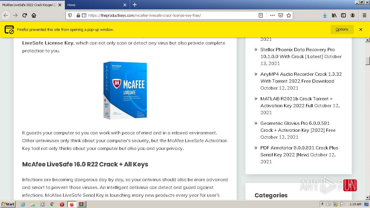
Task: Bookmark this page with the star
Action: click(x=288, y=15)
